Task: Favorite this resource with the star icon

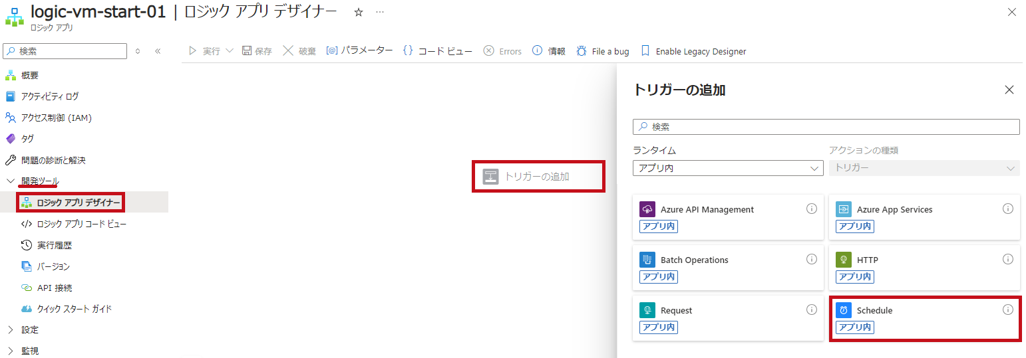Action: click(359, 12)
